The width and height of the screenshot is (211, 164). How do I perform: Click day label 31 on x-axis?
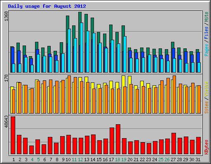(198, 159)
